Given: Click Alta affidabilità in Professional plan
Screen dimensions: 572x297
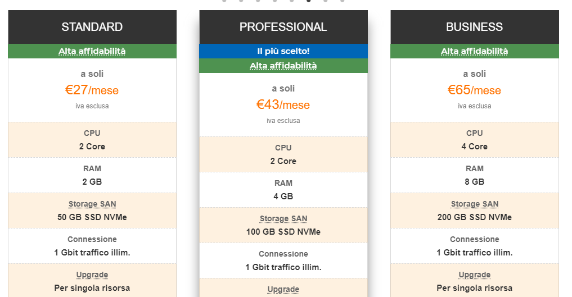Looking at the screenshot, I should pos(283,66).
